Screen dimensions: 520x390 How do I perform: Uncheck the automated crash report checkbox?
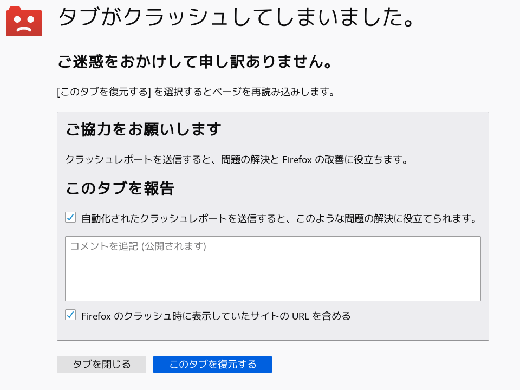(70, 218)
